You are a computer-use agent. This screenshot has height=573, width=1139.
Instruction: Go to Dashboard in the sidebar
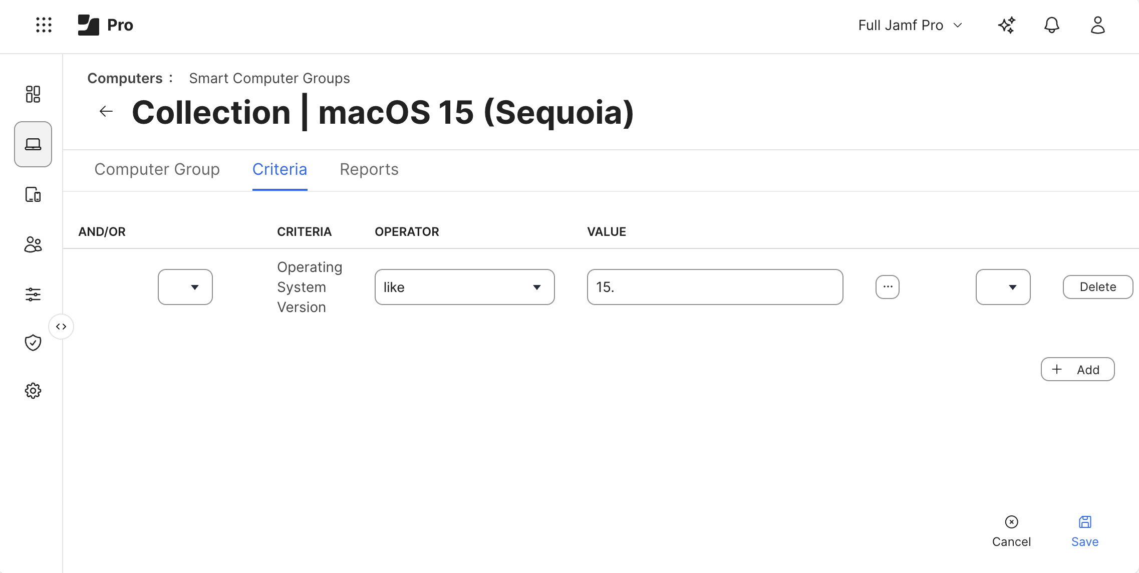[x=33, y=94]
